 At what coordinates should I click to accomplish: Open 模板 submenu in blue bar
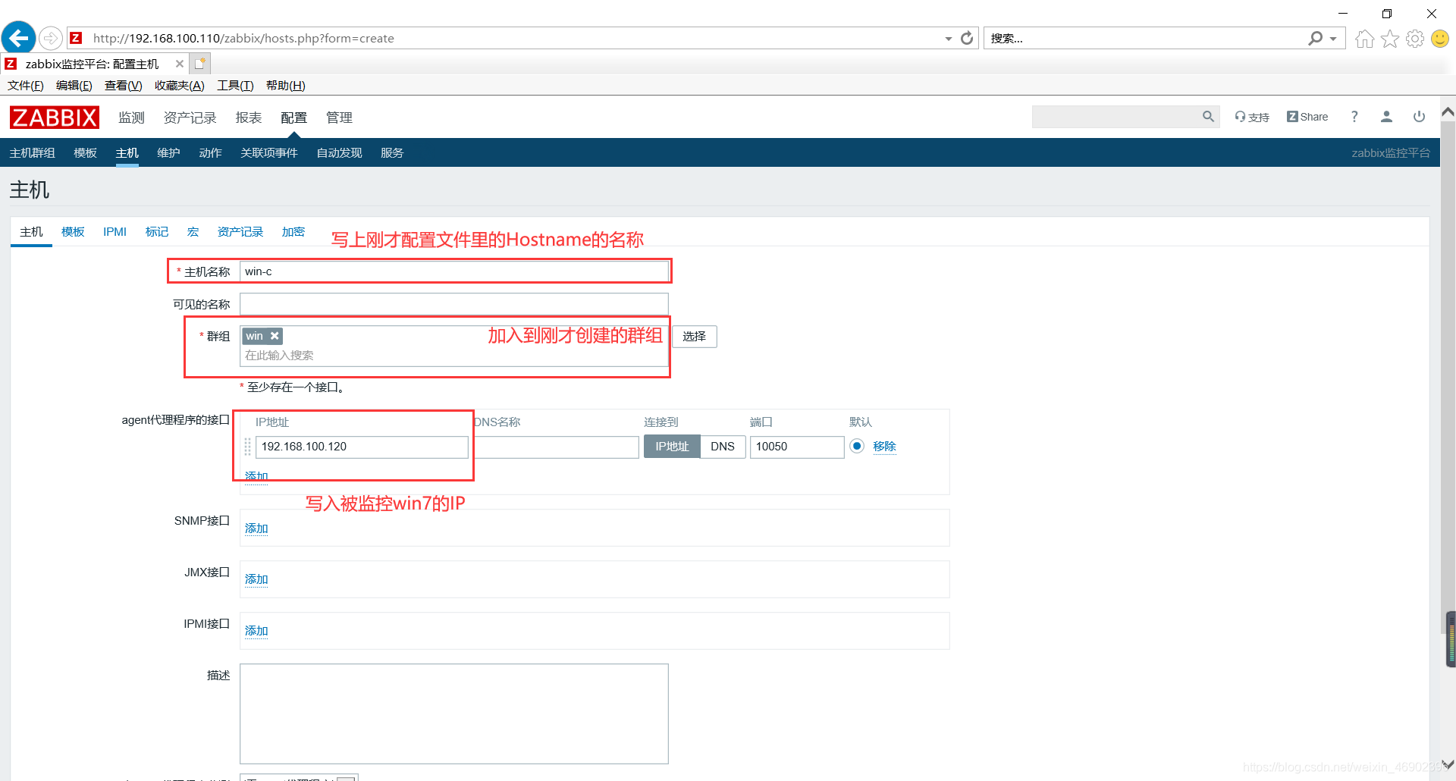coord(86,153)
